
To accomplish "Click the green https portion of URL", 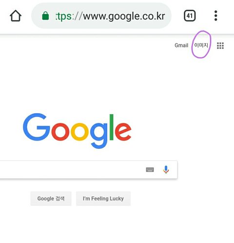I will click(63, 16).
